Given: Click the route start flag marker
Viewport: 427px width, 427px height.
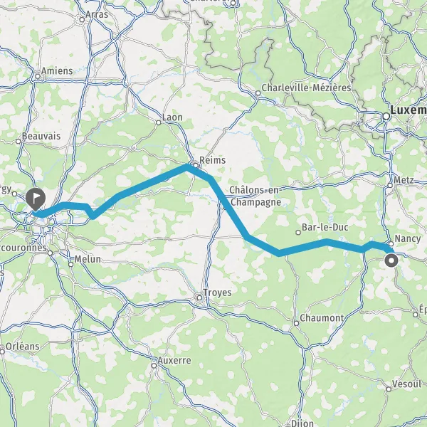Looking at the screenshot, I should pyautogui.click(x=36, y=199).
